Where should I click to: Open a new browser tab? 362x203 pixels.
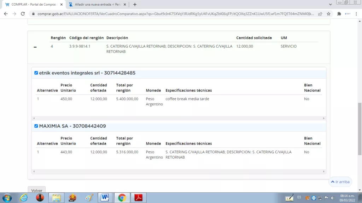click(135, 5)
